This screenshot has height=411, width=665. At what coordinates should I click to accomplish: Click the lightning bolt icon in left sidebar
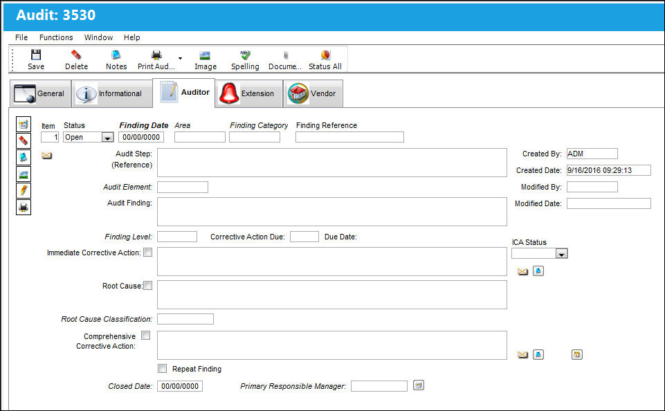tap(24, 190)
